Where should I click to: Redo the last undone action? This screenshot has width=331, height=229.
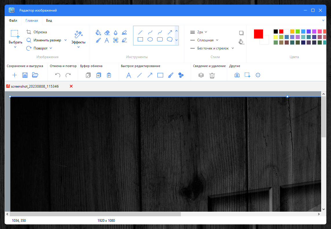coord(68,75)
